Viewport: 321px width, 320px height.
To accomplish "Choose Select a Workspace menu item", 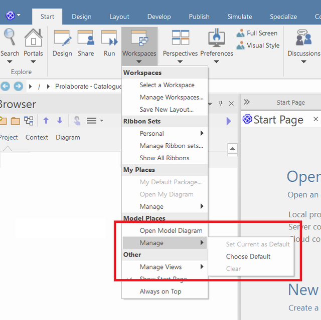I will [165, 85].
